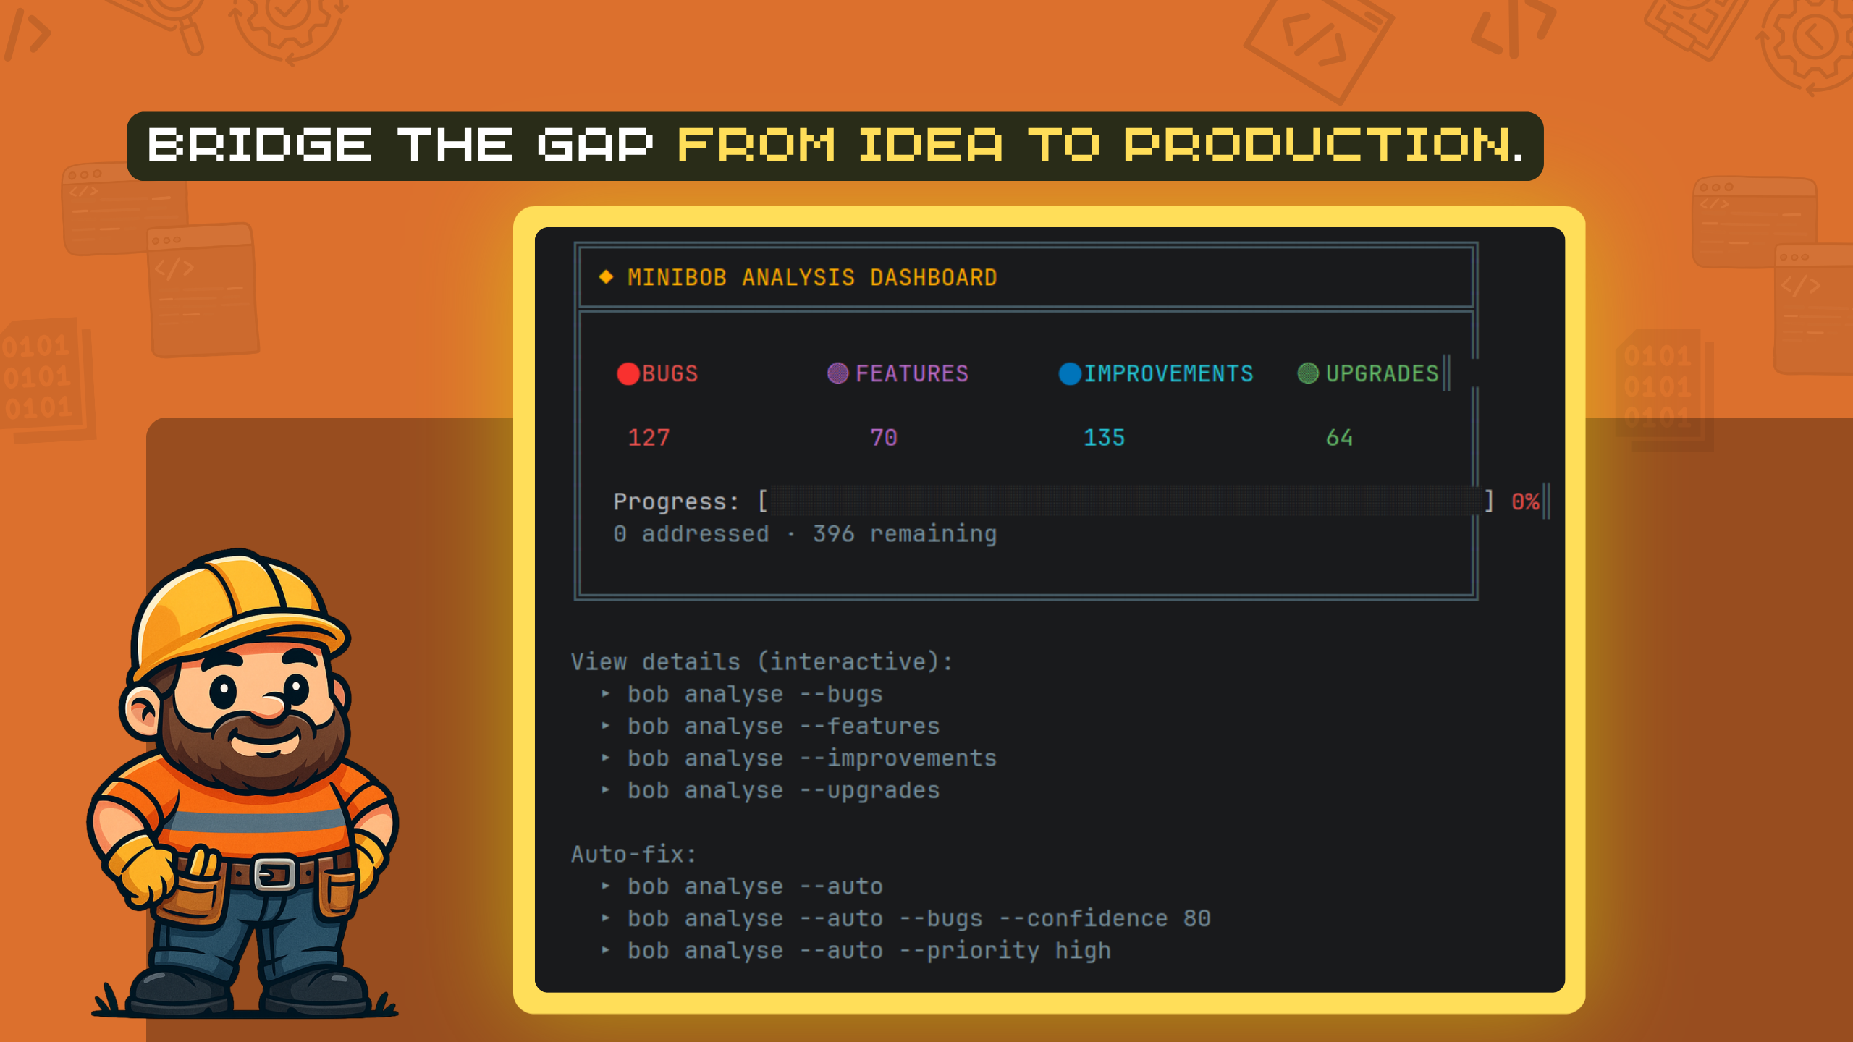
Task: Click the 'FROM IDEA TO PRODUCTION.' headline
Action: pos(1101,145)
